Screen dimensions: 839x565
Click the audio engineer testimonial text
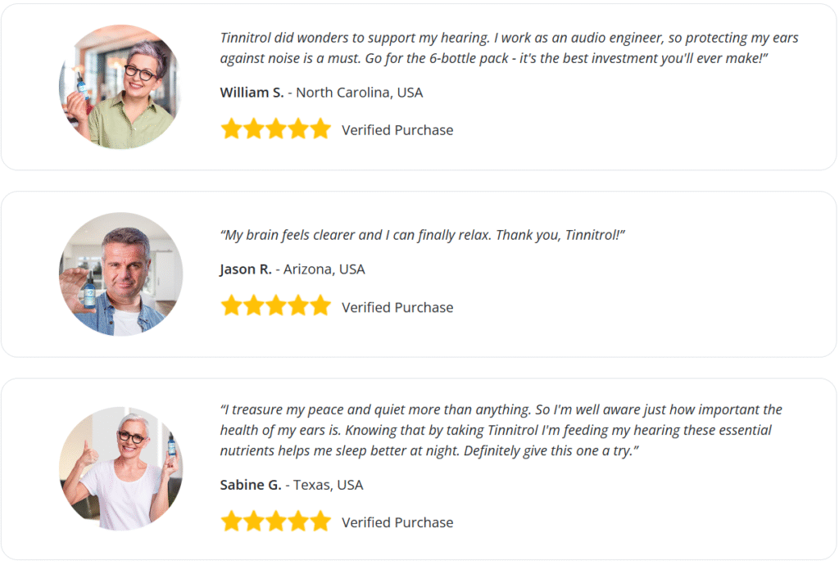click(x=508, y=48)
